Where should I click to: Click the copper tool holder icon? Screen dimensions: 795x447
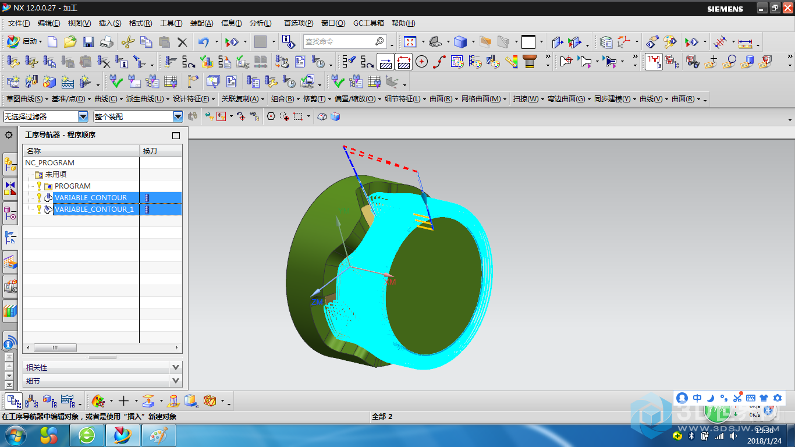click(x=529, y=61)
